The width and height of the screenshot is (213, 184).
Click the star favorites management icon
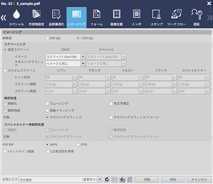[122, 179]
